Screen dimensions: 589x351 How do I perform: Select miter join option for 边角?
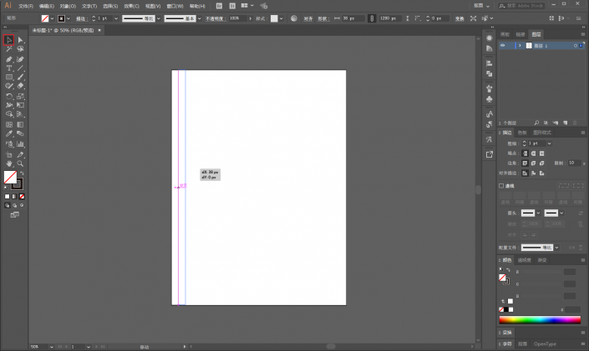[525, 163]
